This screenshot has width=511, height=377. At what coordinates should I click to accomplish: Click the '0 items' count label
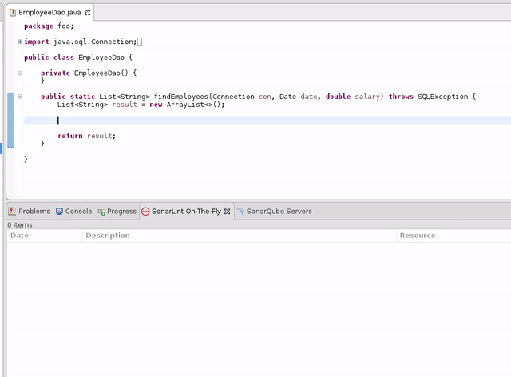click(x=20, y=225)
